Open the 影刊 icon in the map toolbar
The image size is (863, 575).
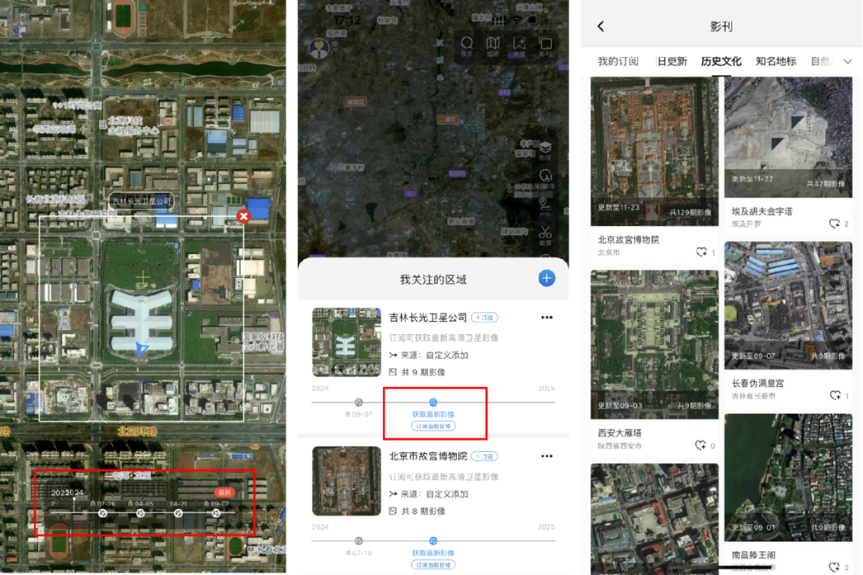click(x=545, y=45)
